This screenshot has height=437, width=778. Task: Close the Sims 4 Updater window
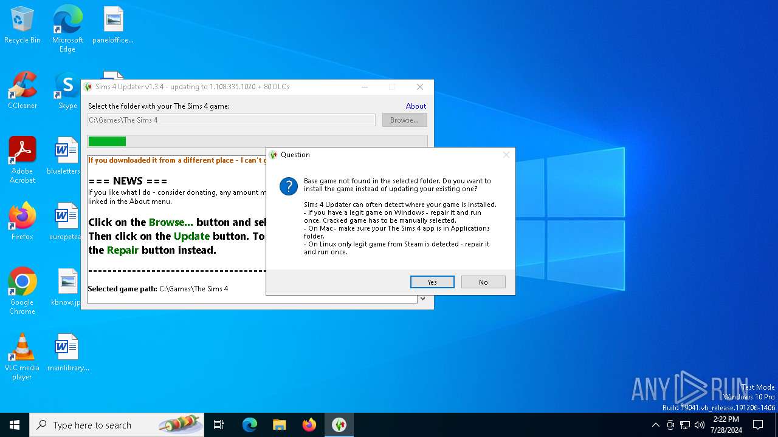pyautogui.click(x=420, y=87)
